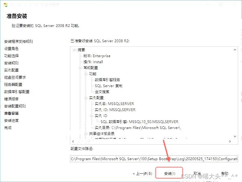Select the 安装规则 step
The width and height of the screenshot is (242, 182).
tap(11, 63)
